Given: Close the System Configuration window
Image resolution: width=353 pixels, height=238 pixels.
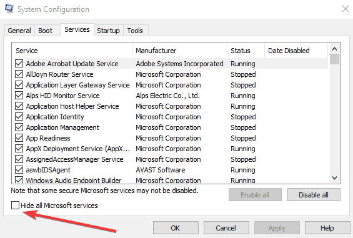Looking at the screenshot, I should [346, 9].
